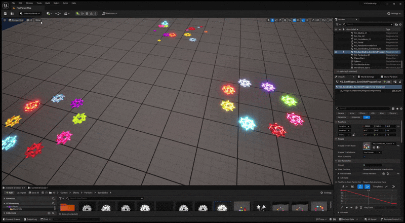Open the blueprint/script icon next to Add in Details
Image resolution: width=405 pixels, height=223 pixels.
pos(395,82)
